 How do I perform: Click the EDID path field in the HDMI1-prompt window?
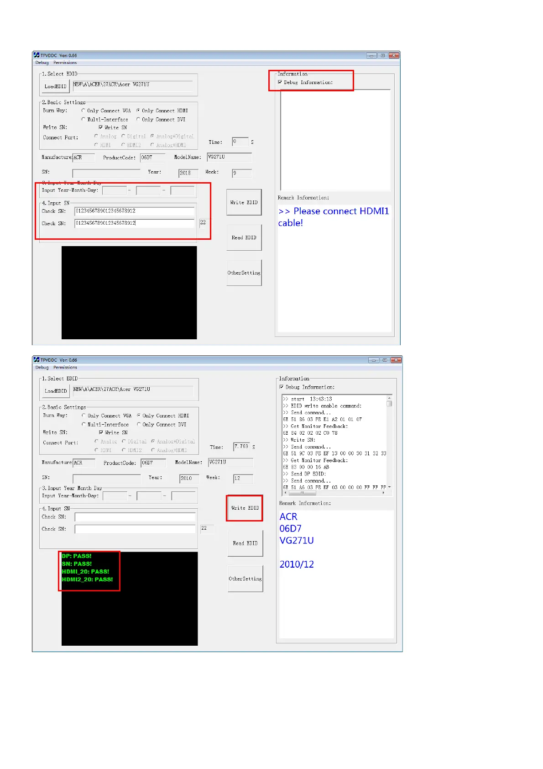pyautogui.click(x=132, y=86)
